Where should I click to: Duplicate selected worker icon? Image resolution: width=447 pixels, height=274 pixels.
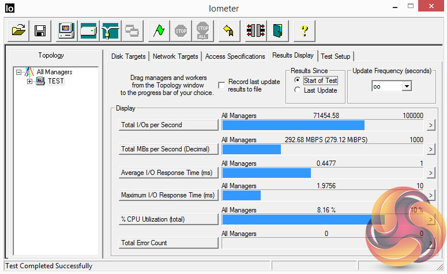pos(132,31)
